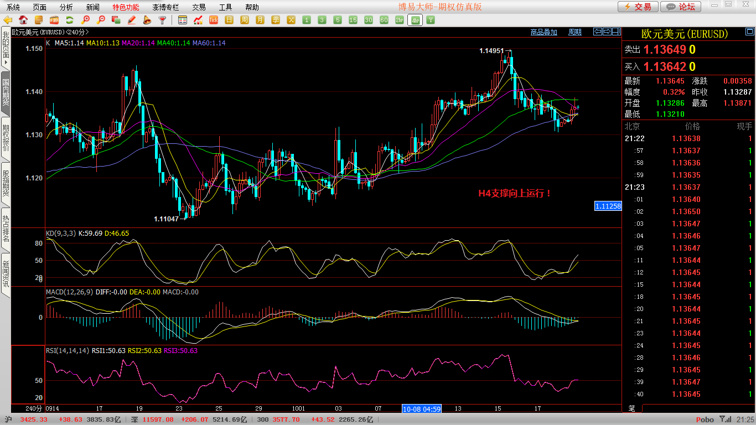The image size is (756, 425).
Task: Select the 5-minute period button
Action: tap(338, 20)
